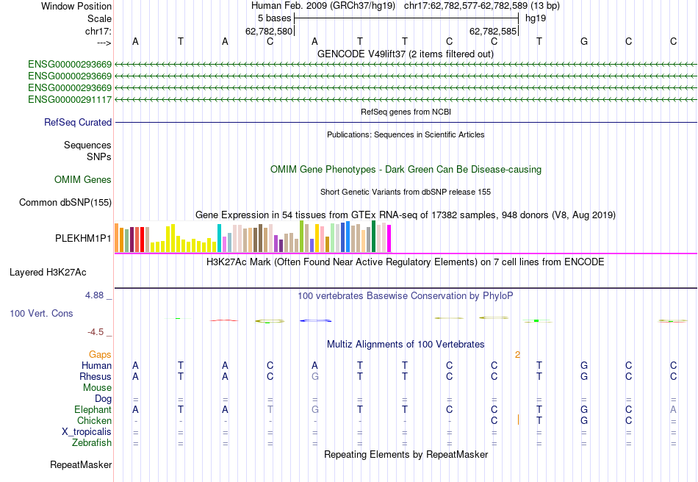Click the 'Human' species label

click(96, 365)
